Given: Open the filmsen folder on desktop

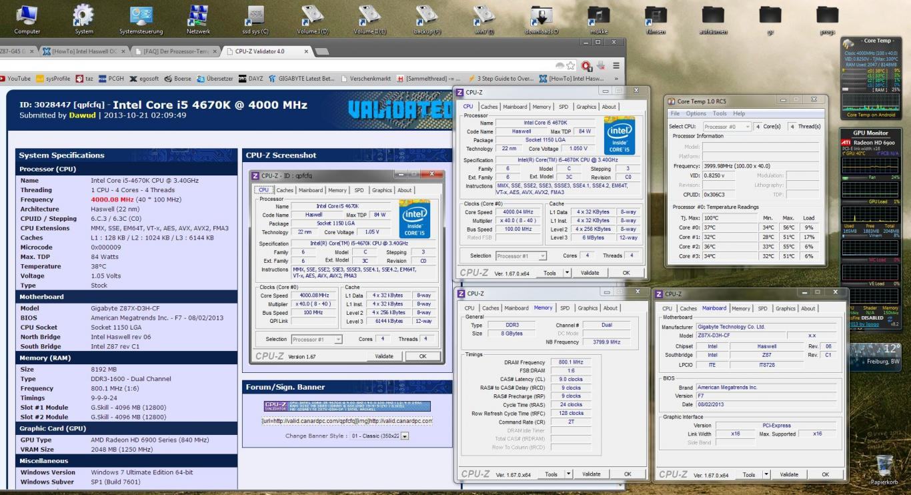Looking at the screenshot, I should (656, 18).
